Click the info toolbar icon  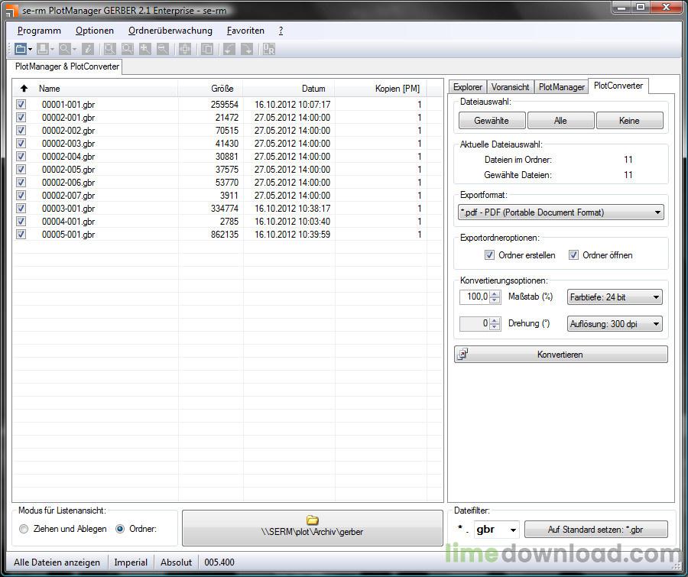pos(88,49)
